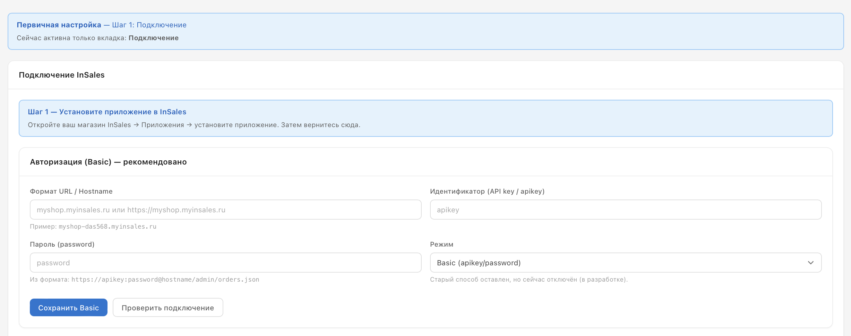Click the Проверить подключение button
This screenshot has height=336, width=851.
coord(168,308)
